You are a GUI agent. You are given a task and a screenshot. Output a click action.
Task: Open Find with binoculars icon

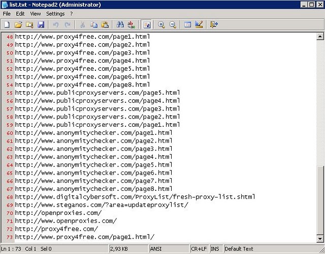[120, 25]
